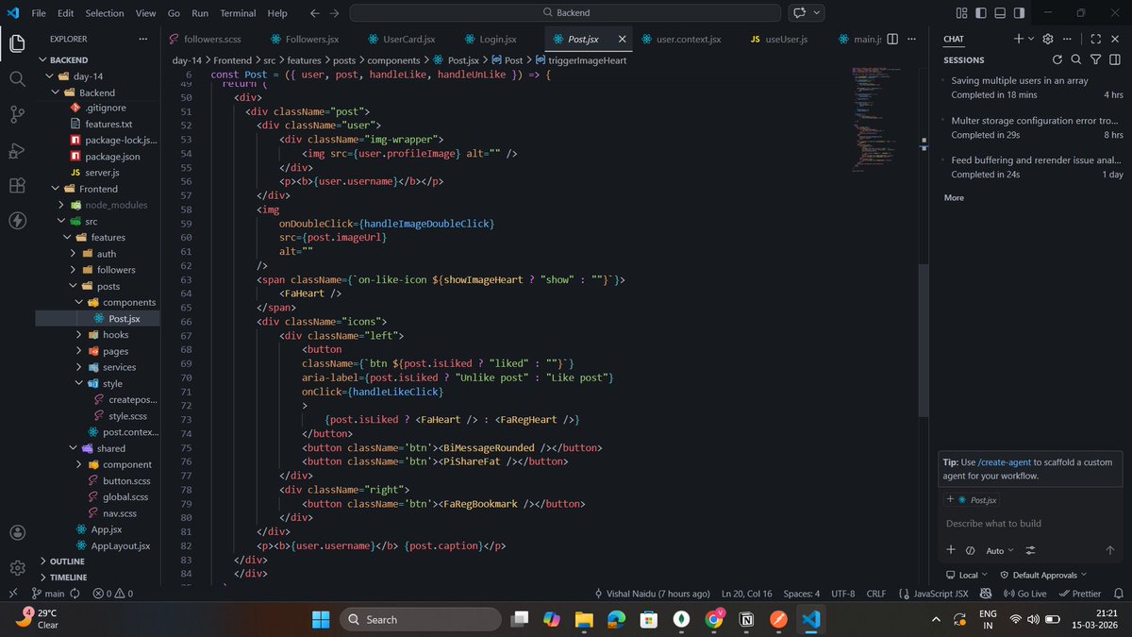Screen dimensions: 1132x637
Task: Expand the node_modules folder
Action: [61, 205]
